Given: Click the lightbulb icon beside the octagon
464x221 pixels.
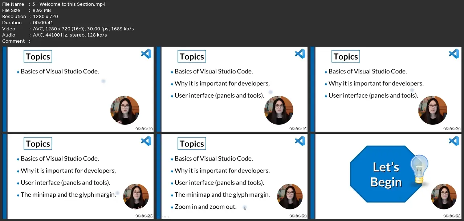Looking at the screenshot, I should pos(419,166).
